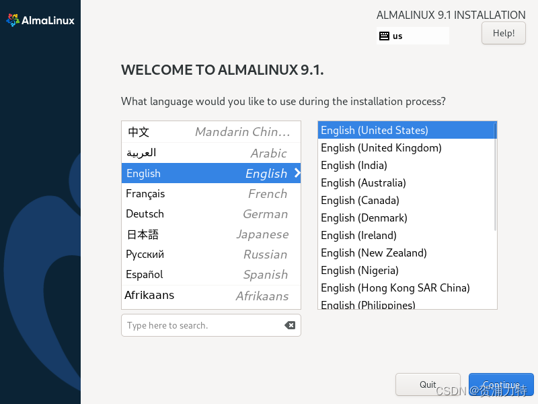Image resolution: width=538 pixels, height=404 pixels.
Task: Pick English (Ireland) locale
Action: (408, 235)
